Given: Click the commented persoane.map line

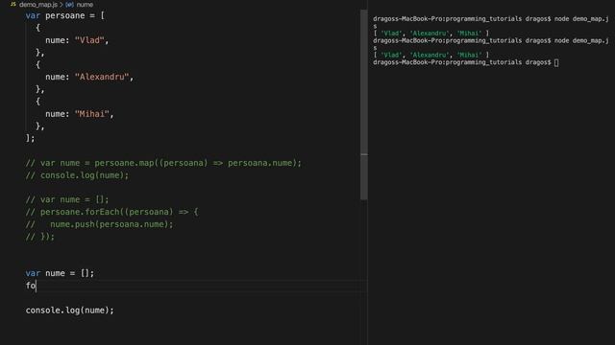Looking at the screenshot, I should [163, 163].
